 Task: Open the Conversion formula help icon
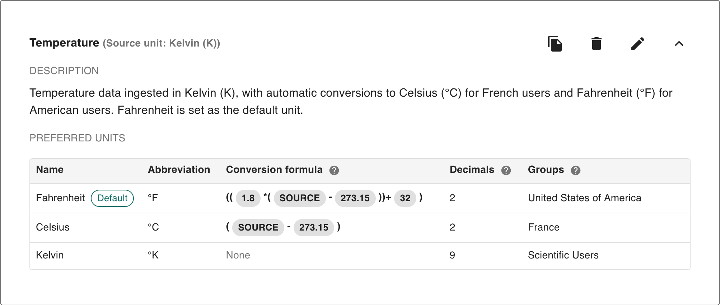(x=334, y=170)
